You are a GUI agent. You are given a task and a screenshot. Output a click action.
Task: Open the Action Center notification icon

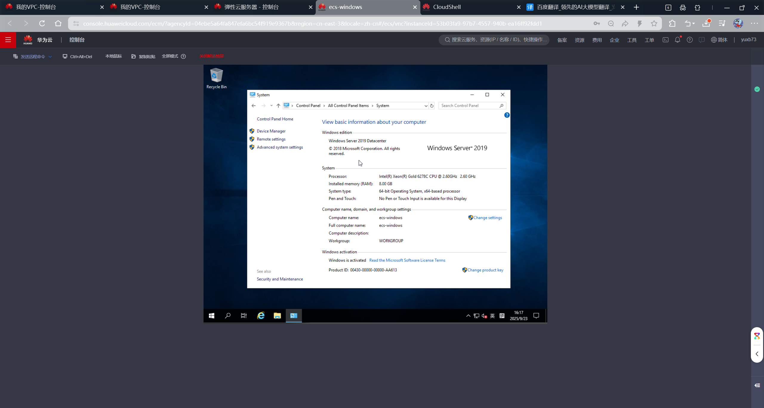tap(536, 316)
